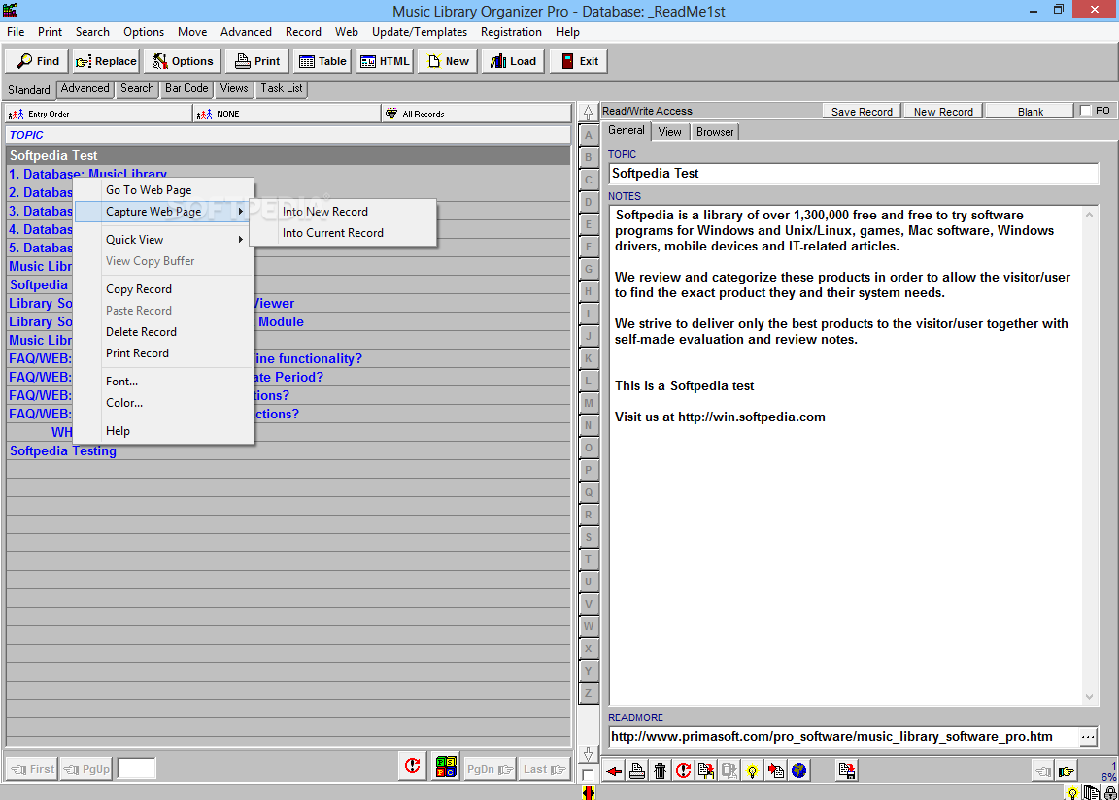Screen dimensions: 1119x800
Task: Select Go To Web Page menu entry
Action: [164, 190]
